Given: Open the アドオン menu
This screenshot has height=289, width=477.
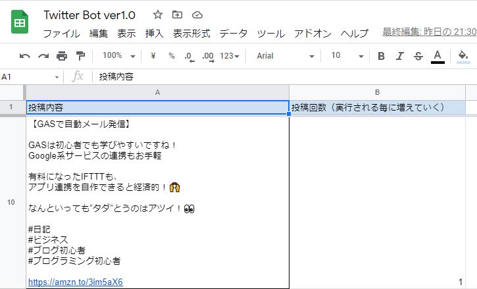Looking at the screenshot, I should pos(313,33).
